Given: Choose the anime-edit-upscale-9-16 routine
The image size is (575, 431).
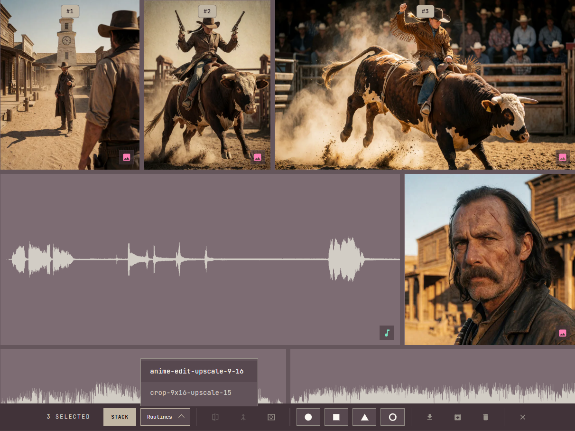Looking at the screenshot, I should 199,371.
